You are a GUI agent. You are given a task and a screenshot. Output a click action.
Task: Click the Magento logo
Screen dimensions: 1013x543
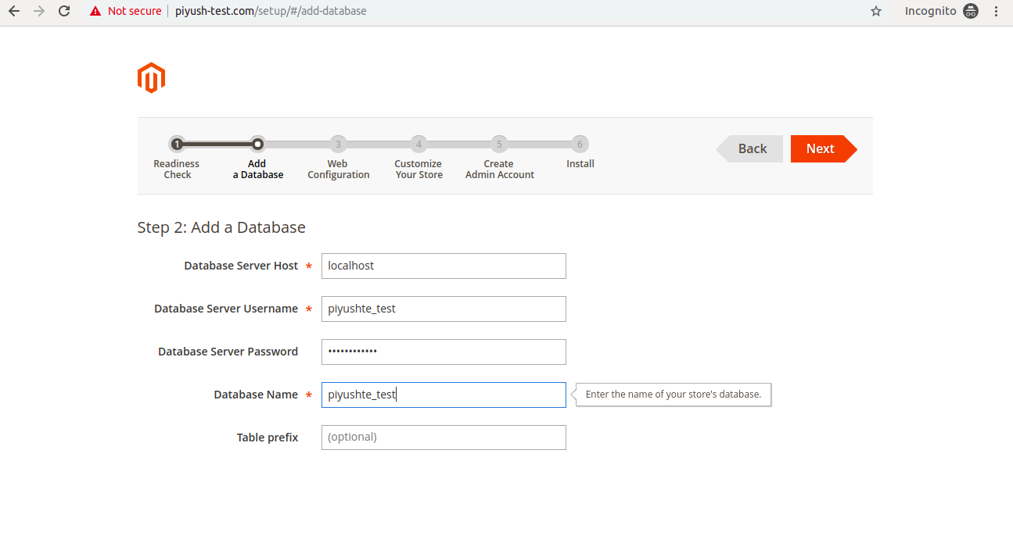pyautogui.click(x=151, y=78)
